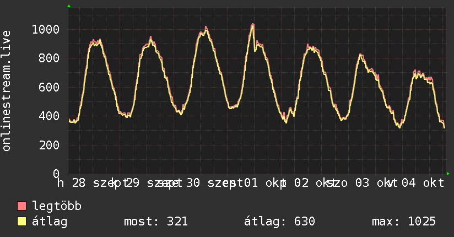454x237 pixels.
Task: Click the green arrow atop the y-axis
Action: pos(69,6)
